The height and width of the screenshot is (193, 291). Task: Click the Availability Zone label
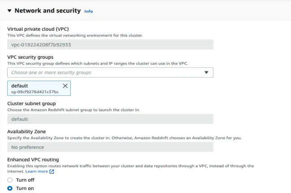tap(26, 131)
